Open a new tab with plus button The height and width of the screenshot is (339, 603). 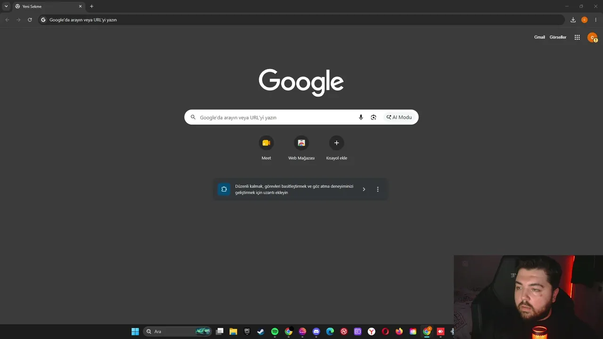coord(91,7)
